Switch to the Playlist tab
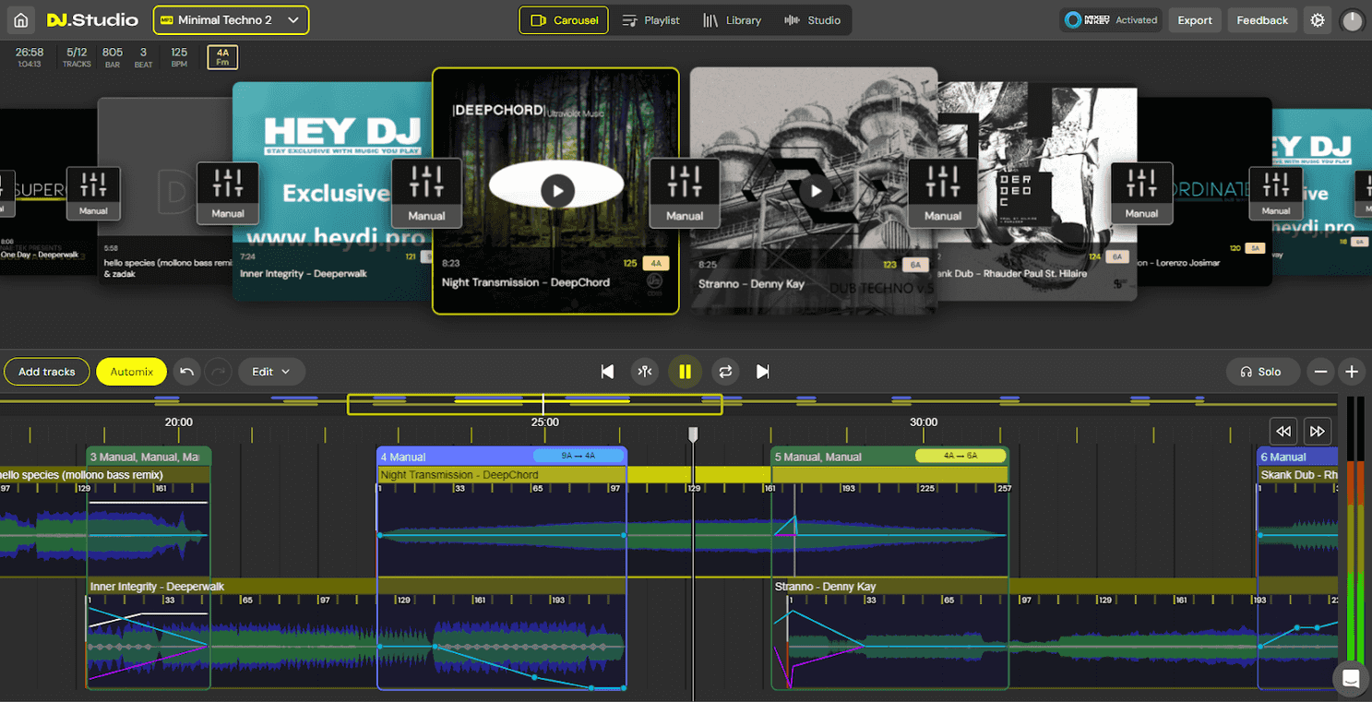Screen dimensions: 1372x702 (x=650, y=20)
